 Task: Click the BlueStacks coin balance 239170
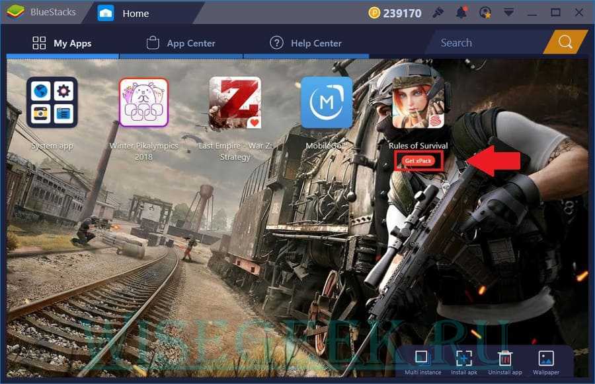coord(395,13)
